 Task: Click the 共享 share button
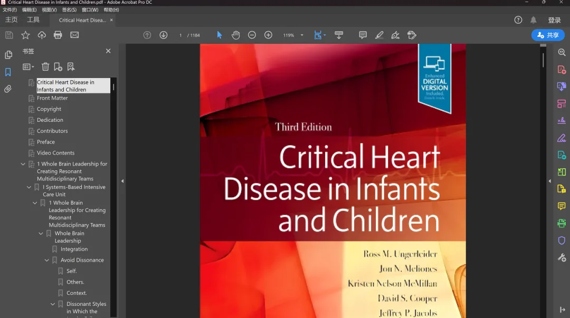click(x=548, y=35)
